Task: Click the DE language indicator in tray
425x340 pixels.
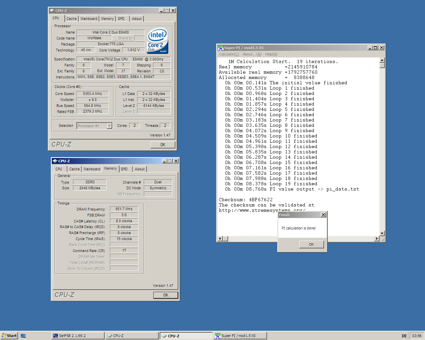Action: click(404, 336)
